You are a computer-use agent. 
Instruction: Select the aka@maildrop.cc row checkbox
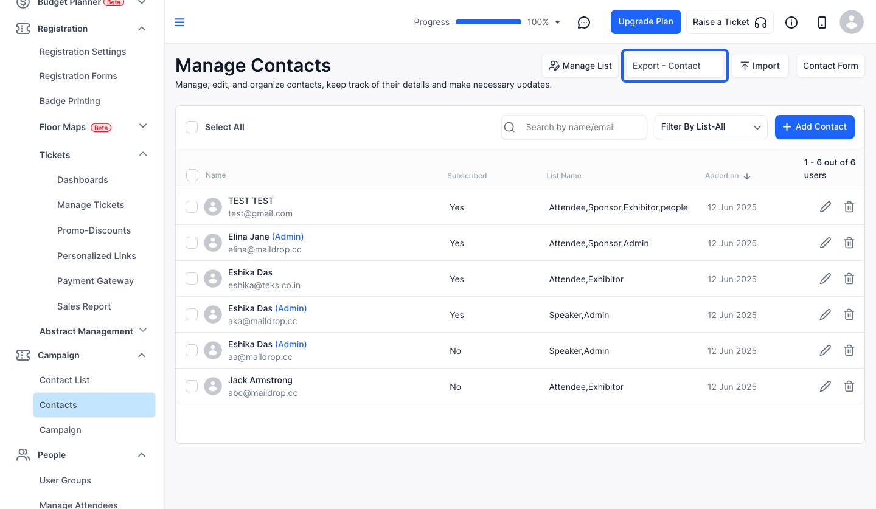click(192, 314)
